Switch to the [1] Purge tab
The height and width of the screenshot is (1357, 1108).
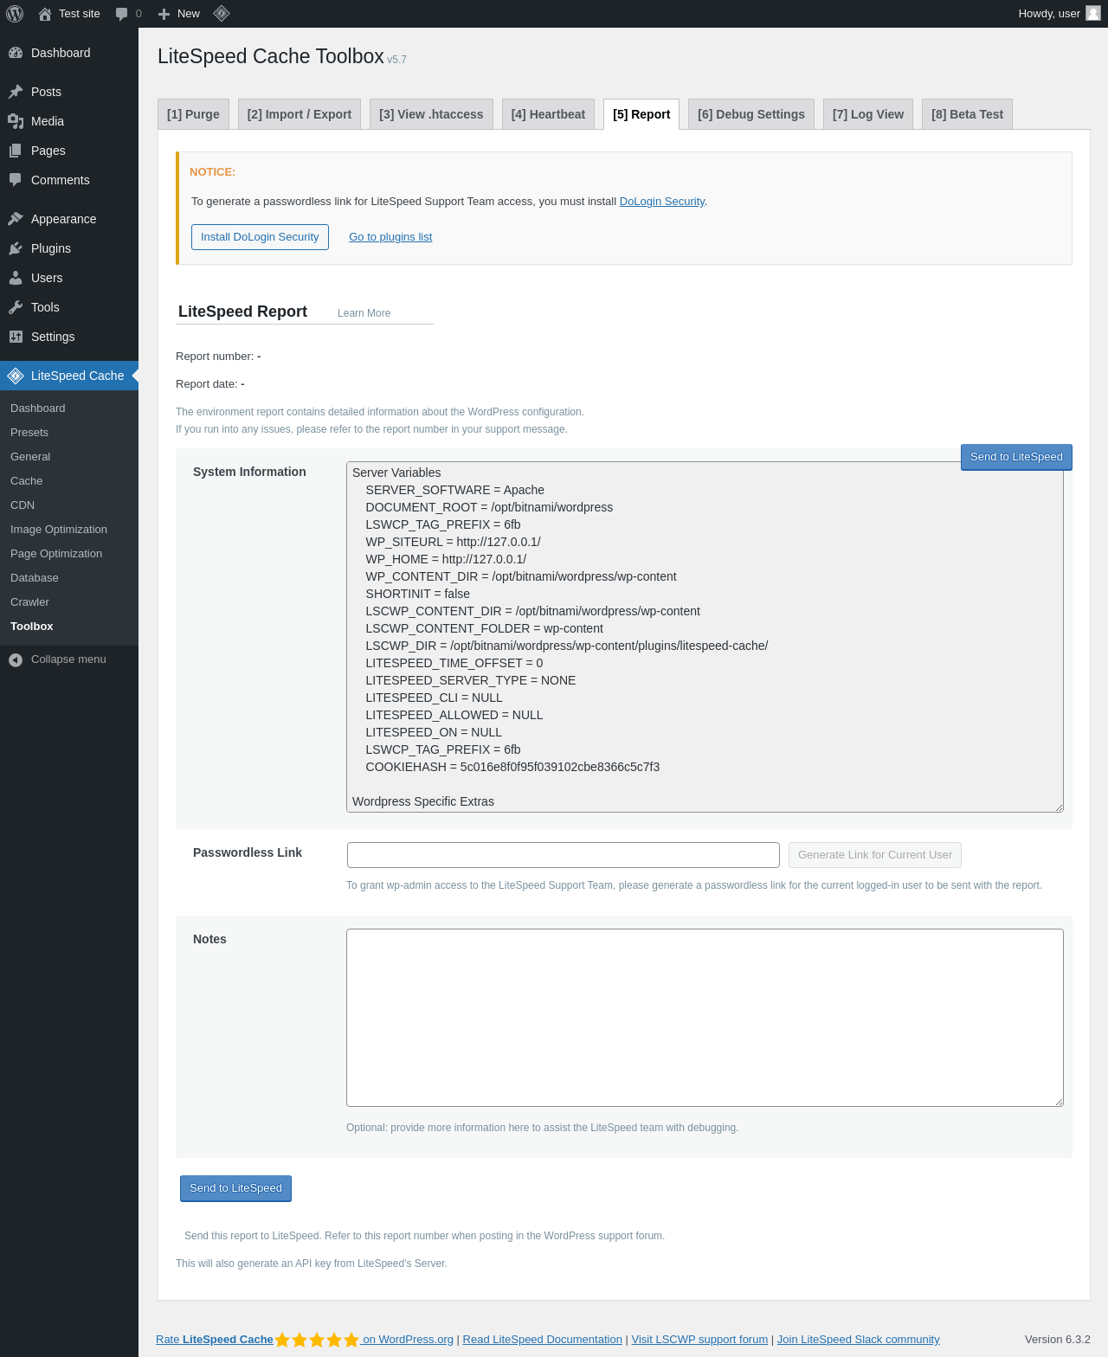(193, 114)
